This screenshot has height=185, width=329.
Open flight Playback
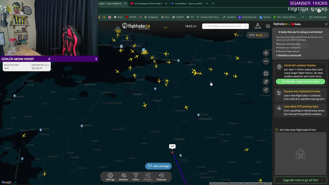[x=161, y=177]
